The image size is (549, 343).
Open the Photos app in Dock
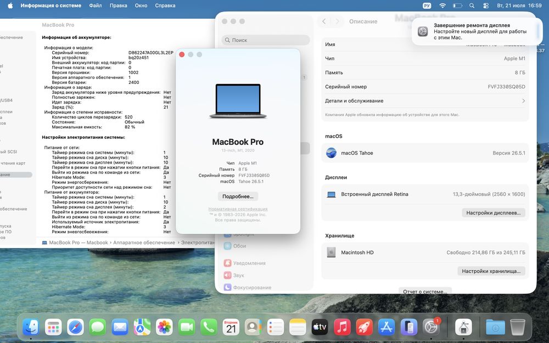point(164,327)
